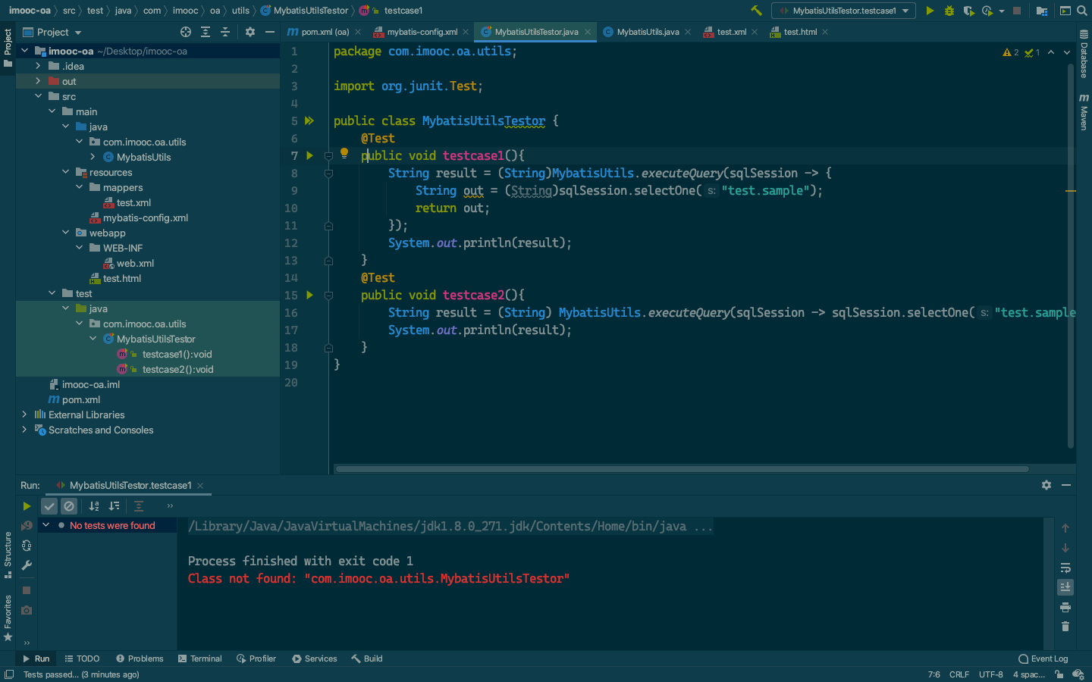Toggle the Database side tool window
Image resolution: width=1092 pixels, height=682 pixels.
(x=1084, y=54)
